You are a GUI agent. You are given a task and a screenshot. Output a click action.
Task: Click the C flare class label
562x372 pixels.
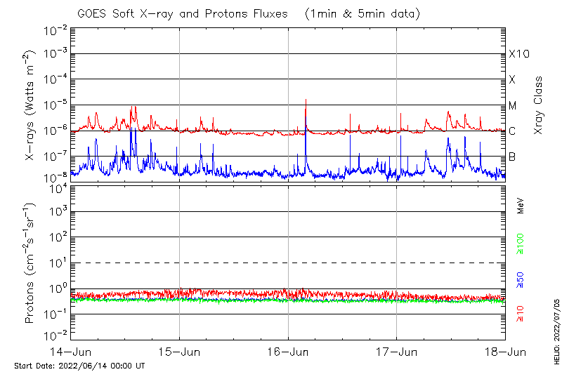(512, 131)
